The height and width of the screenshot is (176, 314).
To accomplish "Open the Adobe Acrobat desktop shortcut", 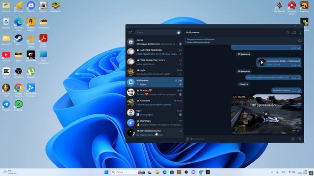I will [x=43, y=41].
